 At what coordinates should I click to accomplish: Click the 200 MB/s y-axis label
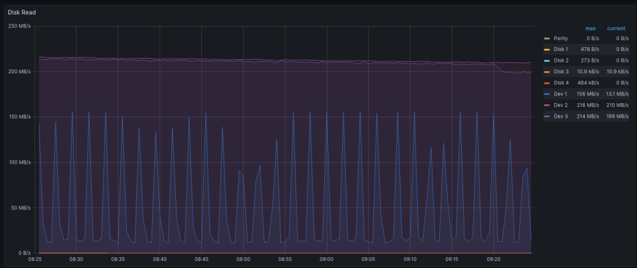(x=20, y=72)
